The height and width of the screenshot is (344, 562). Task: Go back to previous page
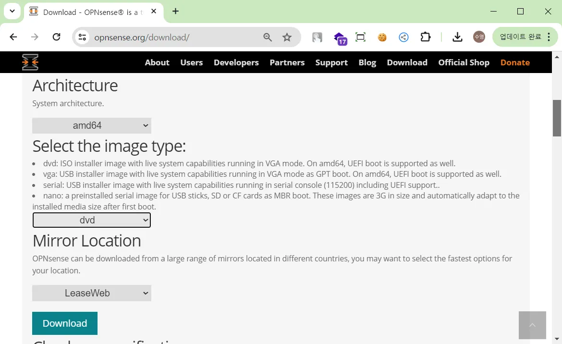[x=13, y=37]
